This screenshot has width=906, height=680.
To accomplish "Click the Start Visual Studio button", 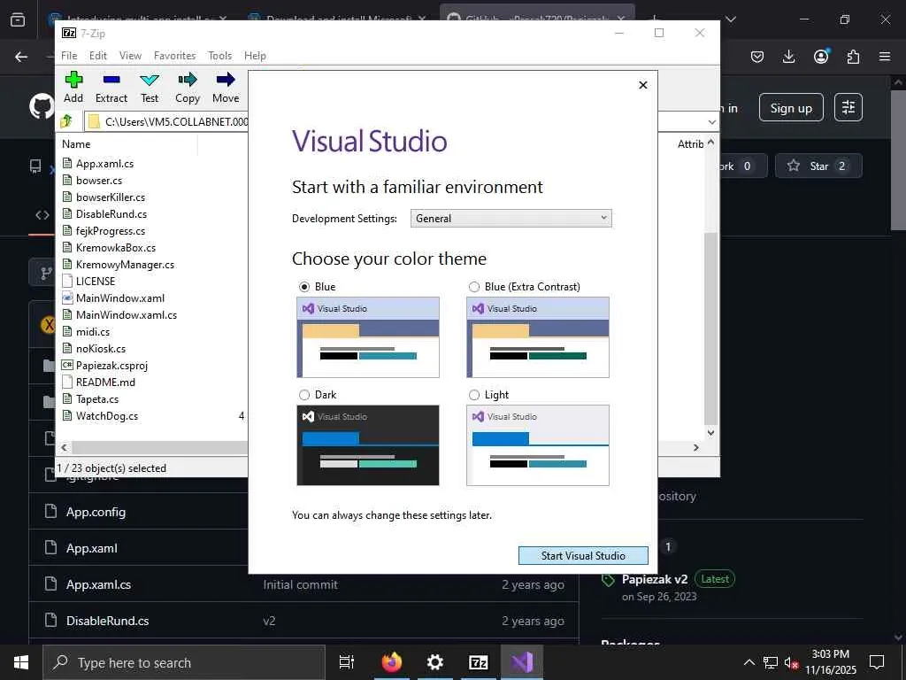I will pyautogui.click(x=583, y=556).
